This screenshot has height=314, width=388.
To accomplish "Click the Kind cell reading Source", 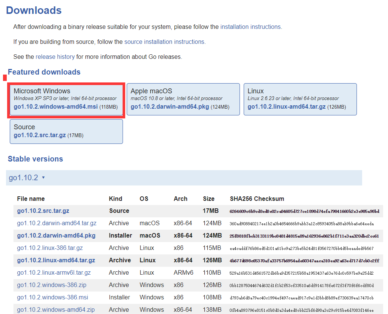I will [119, 211].
